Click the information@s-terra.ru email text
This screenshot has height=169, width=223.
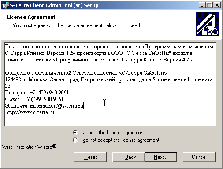click(57, 106)
